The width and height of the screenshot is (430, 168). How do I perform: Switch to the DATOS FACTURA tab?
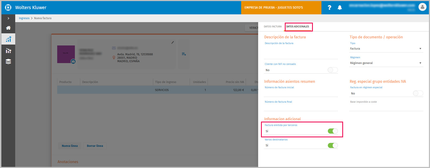click(273, 27)
